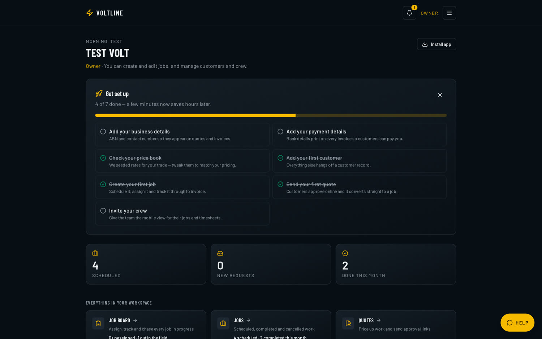Open the hamburger menu
The height and width of the screenshot is (339, 542).
(449, 13)
